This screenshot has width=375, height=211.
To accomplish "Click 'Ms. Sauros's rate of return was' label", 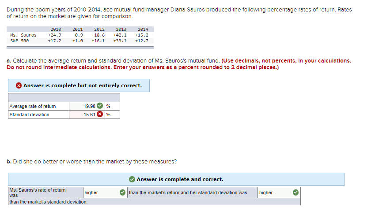I will coord(38,192).
